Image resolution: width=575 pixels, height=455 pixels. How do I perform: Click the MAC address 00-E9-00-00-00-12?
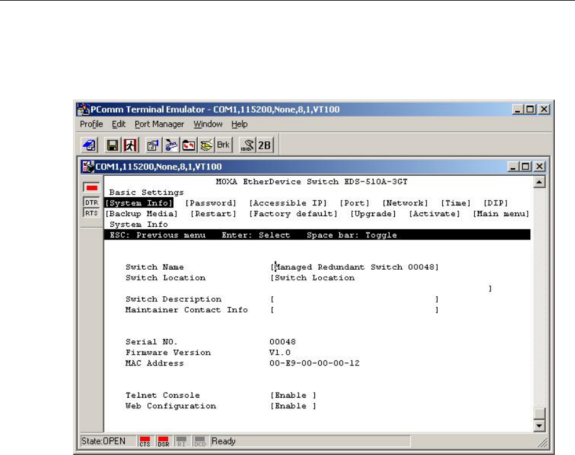pos(314,363)
